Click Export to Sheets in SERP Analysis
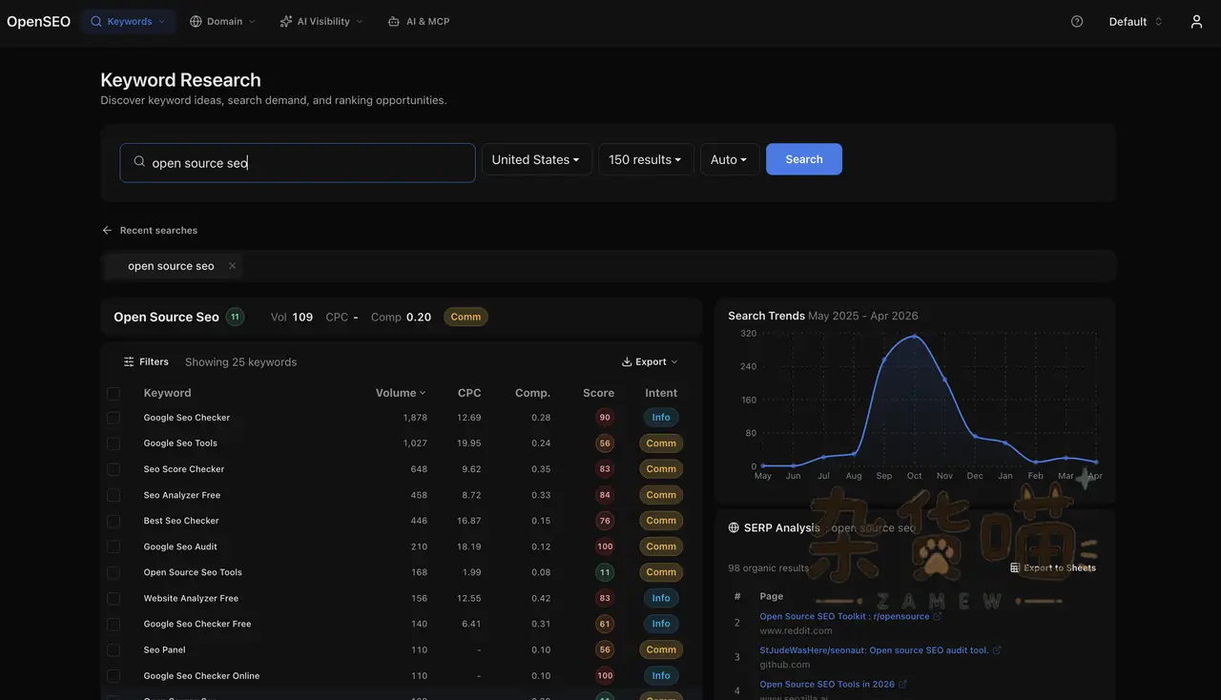1221x700 pixels. (1053, 567)
